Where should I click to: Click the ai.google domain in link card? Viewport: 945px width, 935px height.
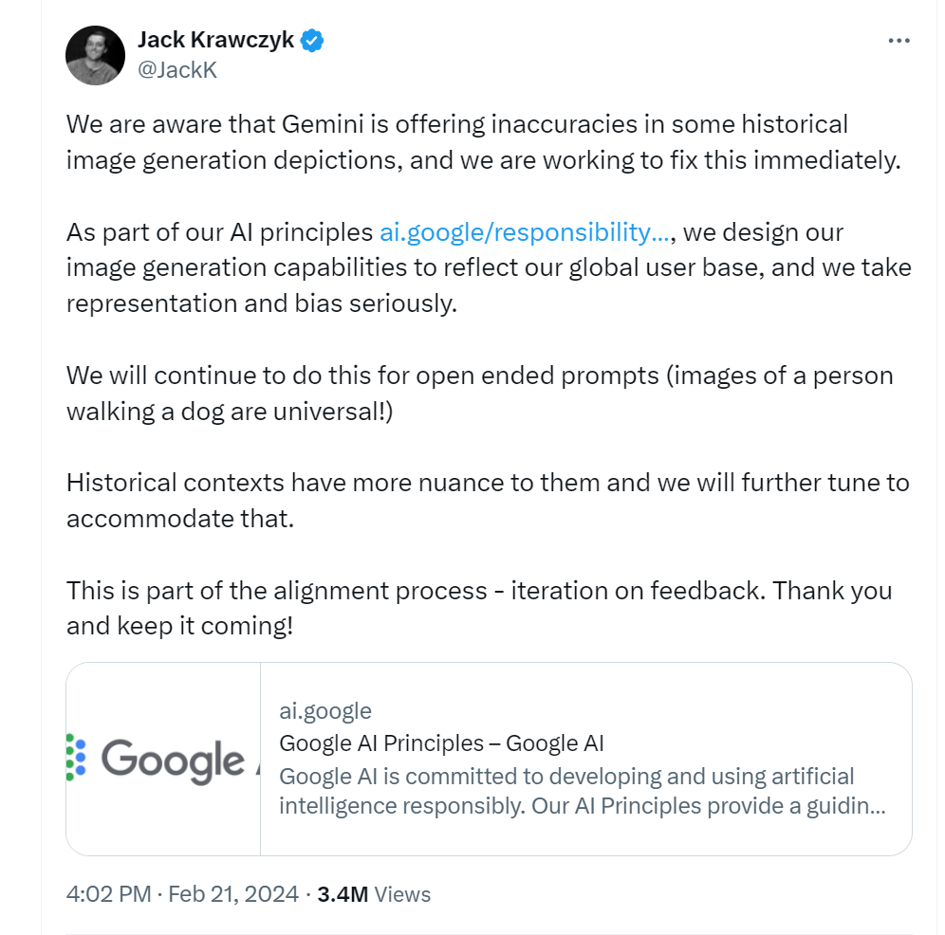[324, 711]
